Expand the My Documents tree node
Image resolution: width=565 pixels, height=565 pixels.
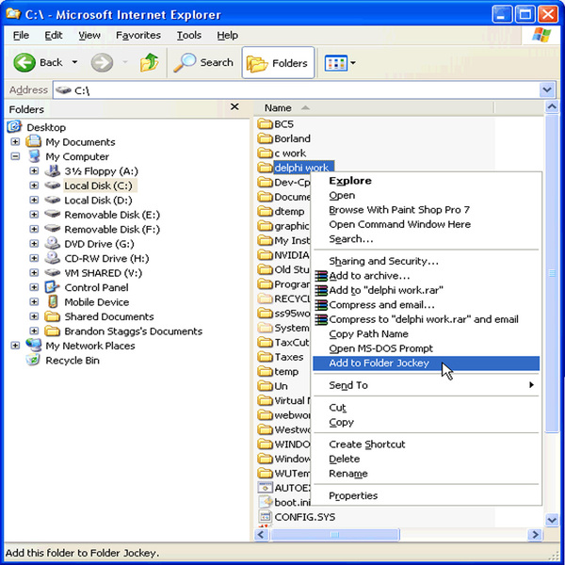pos(15,141)
